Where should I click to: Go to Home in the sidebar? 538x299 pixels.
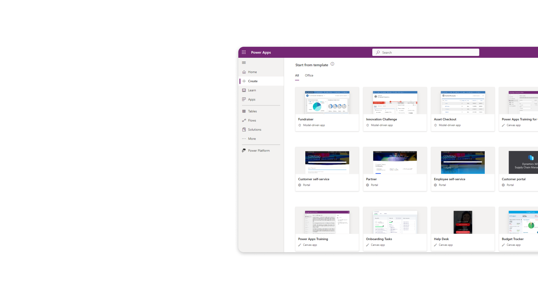click(x=252, y=72)
